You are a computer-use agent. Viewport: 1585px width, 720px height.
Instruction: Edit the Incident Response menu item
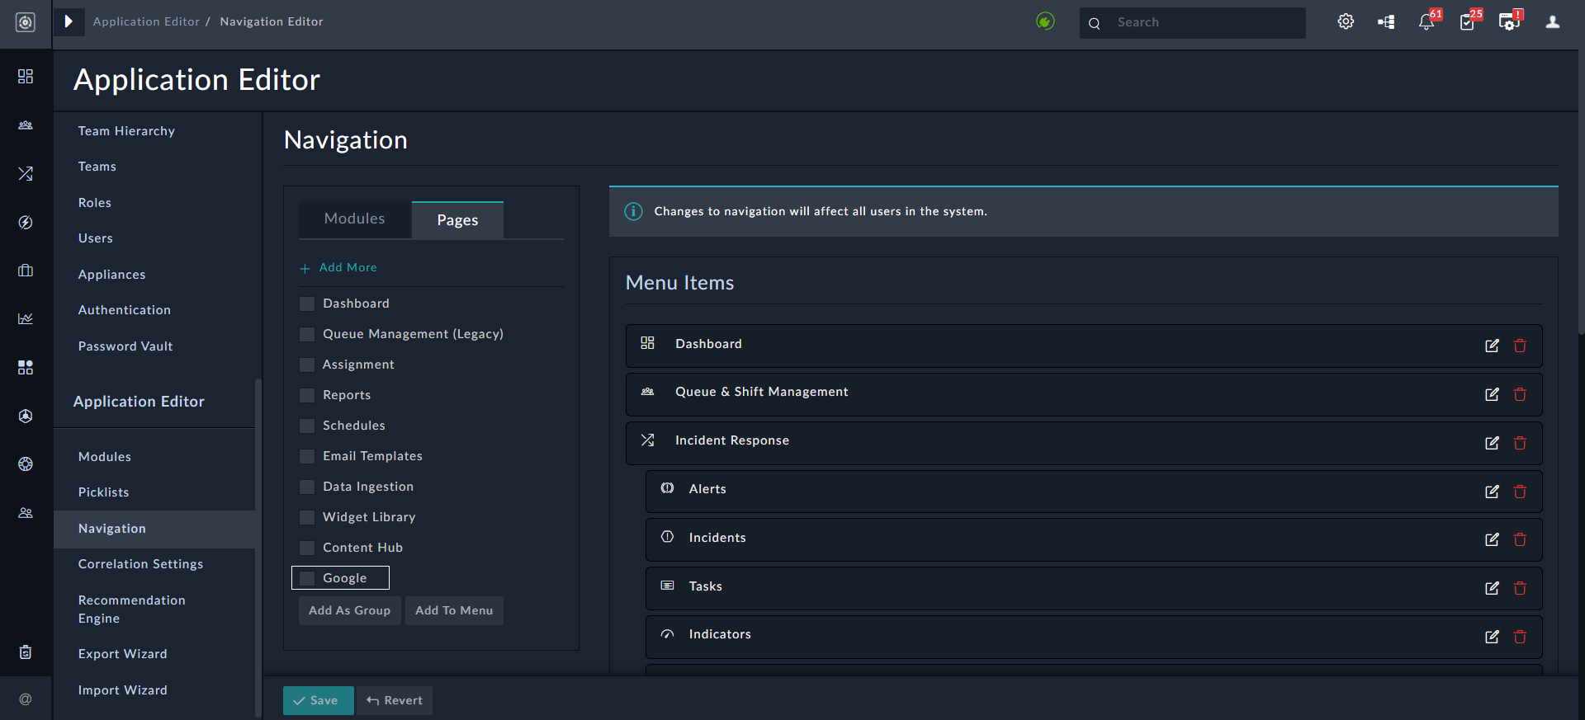(1492, 443)
